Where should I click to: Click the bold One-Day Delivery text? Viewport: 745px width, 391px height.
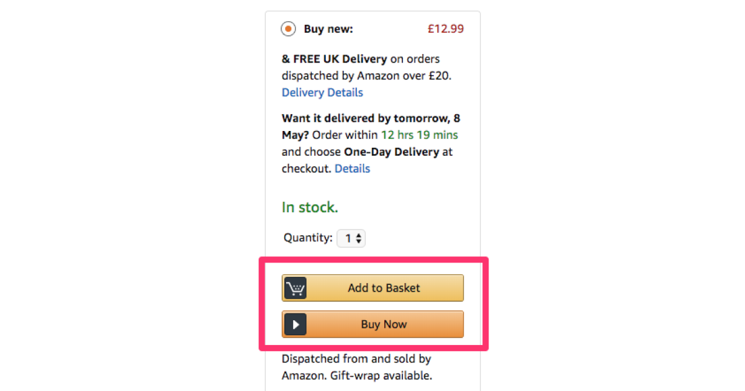[x=391, y=151]
